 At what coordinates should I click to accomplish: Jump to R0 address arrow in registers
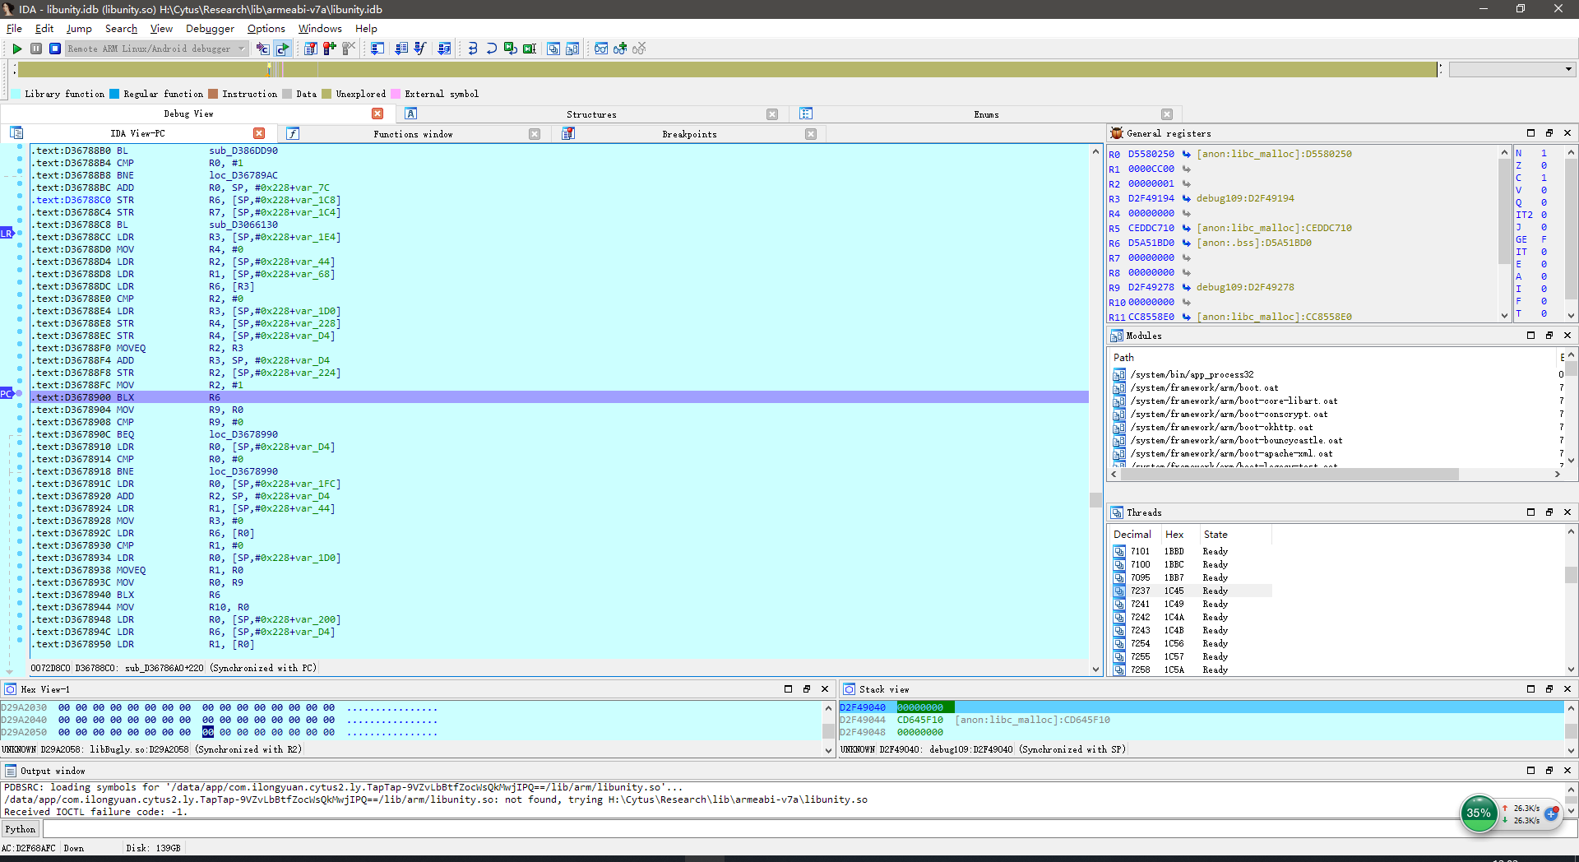(1187, 154)
